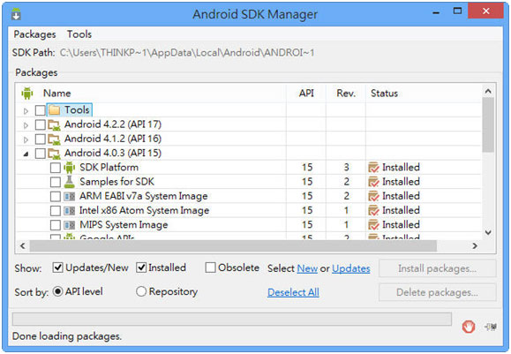Click the vertical scrollbar down arrow
The height and width of the screenshot is (354, 511).
(x=488, y=232)
